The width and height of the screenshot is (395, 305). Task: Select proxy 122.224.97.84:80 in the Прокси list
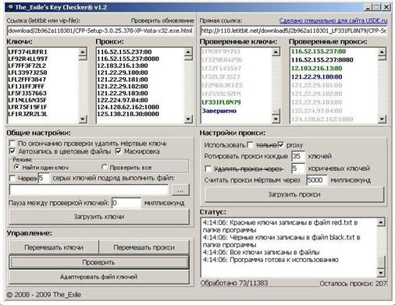pos(123,100)
